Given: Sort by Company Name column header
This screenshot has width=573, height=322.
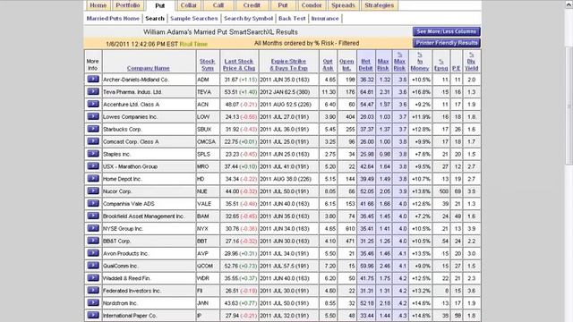Looking at the screenshot, I should pos(149,68).
